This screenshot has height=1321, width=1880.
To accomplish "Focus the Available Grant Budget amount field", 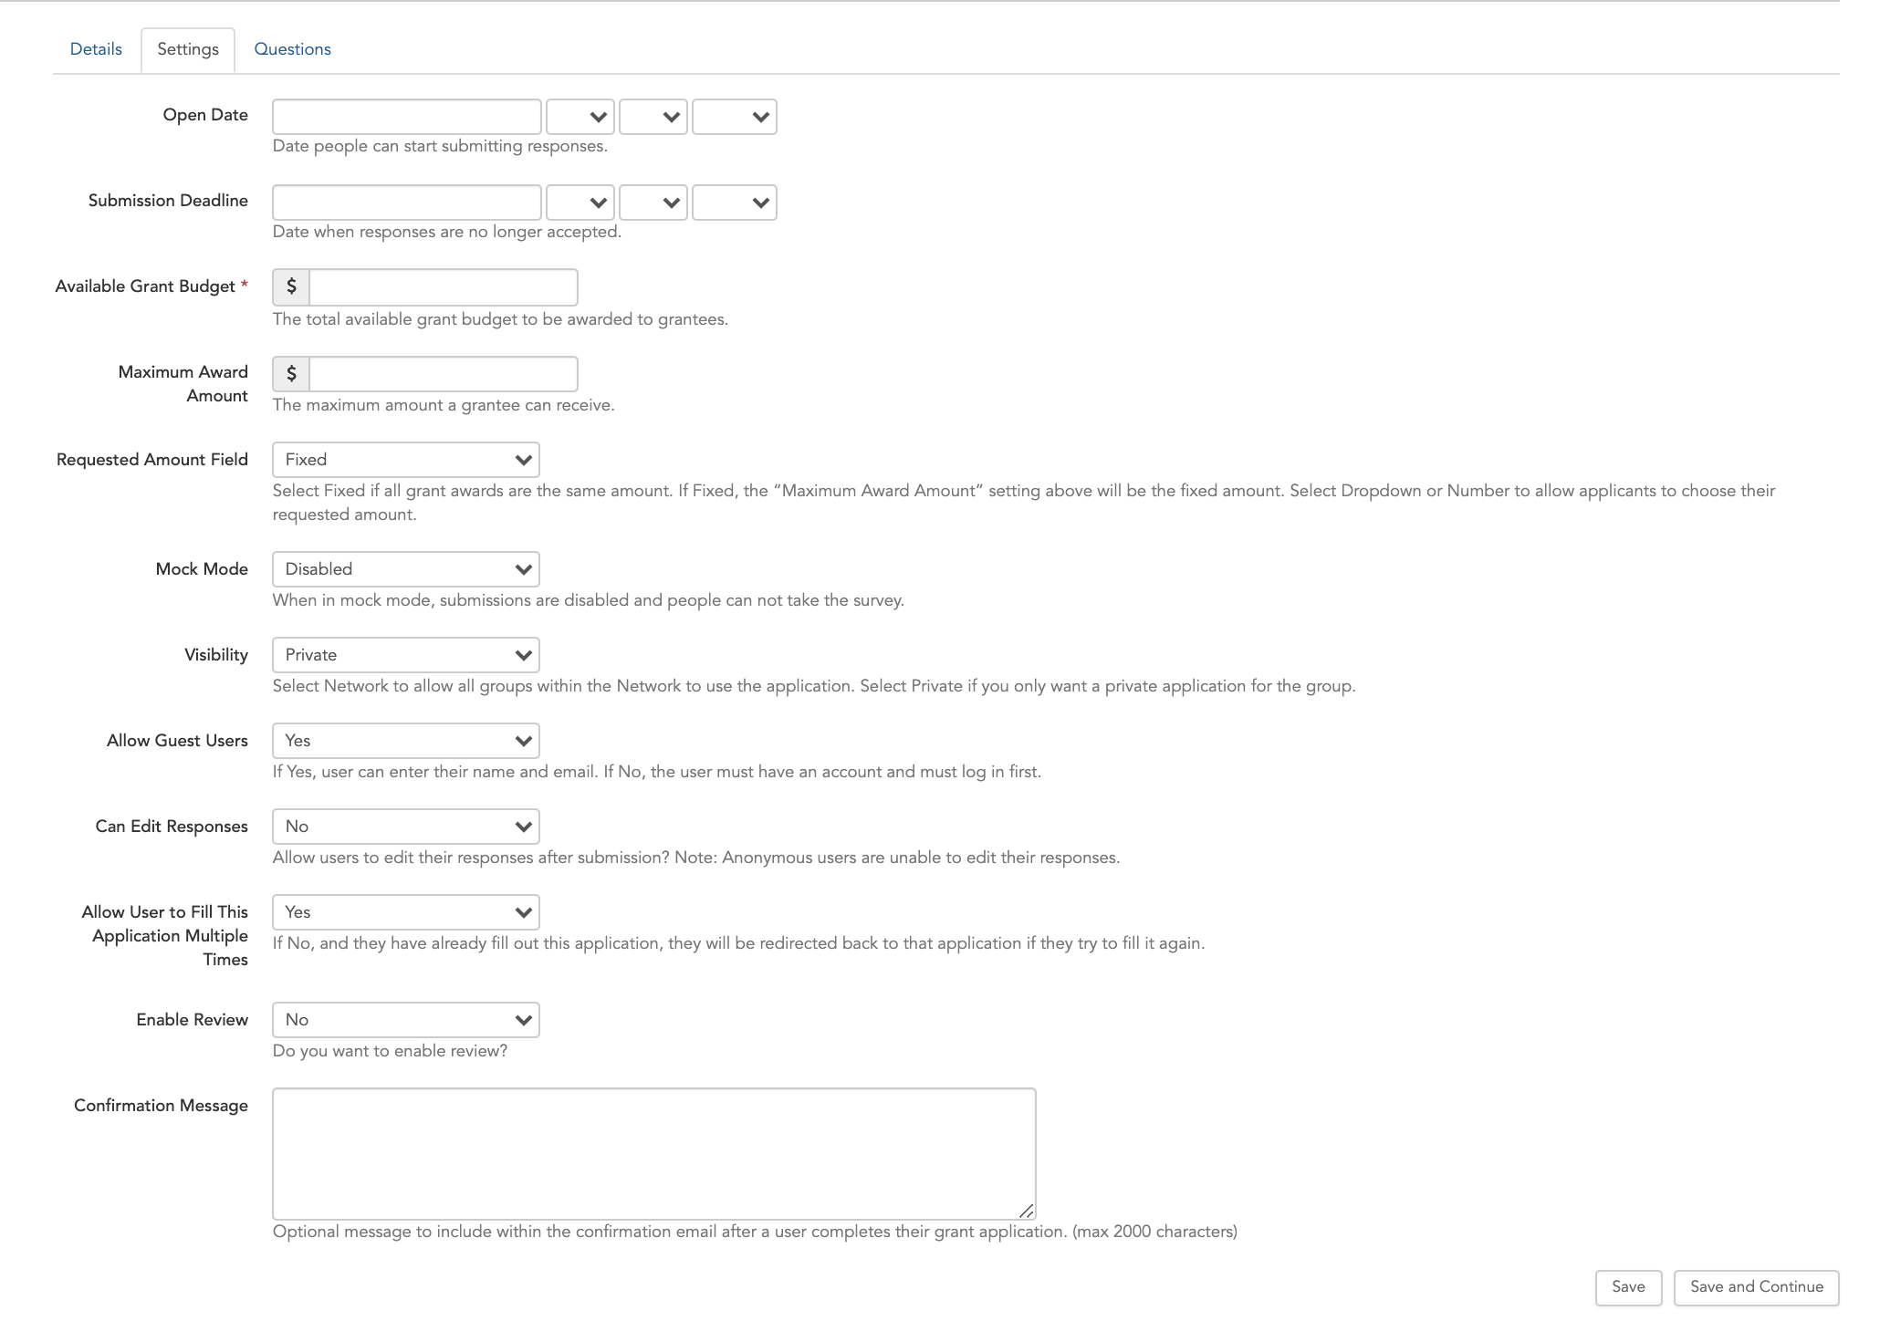I will [444, 286].
